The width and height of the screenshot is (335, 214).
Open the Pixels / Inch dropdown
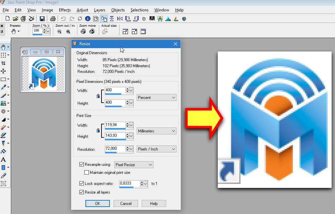(156, 149)
